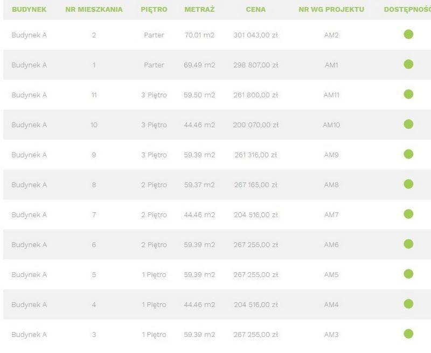Sort table by PIĘTRO column header

[154, 9]
